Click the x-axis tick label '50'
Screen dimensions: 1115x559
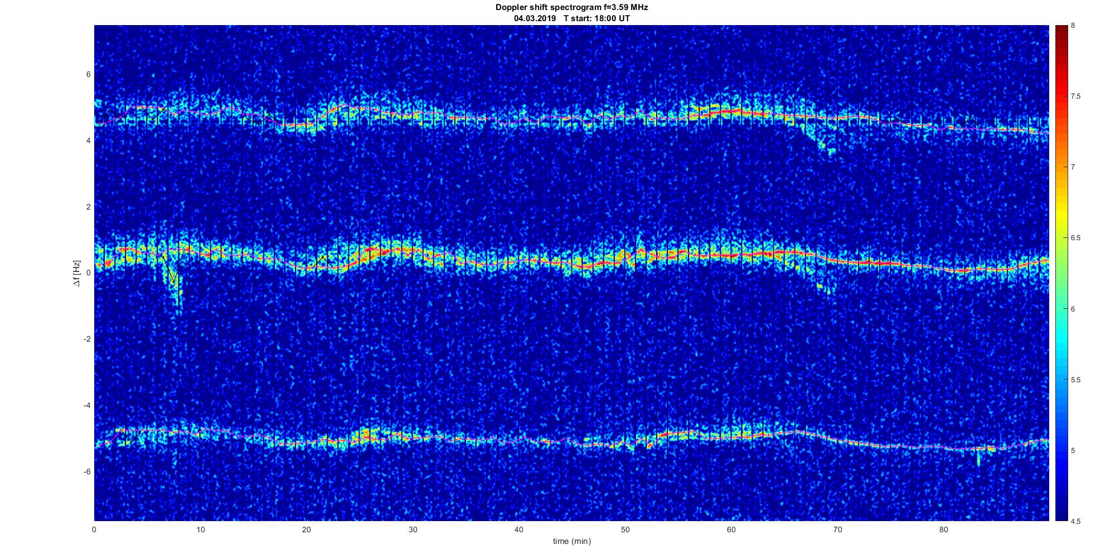point(625,529)
